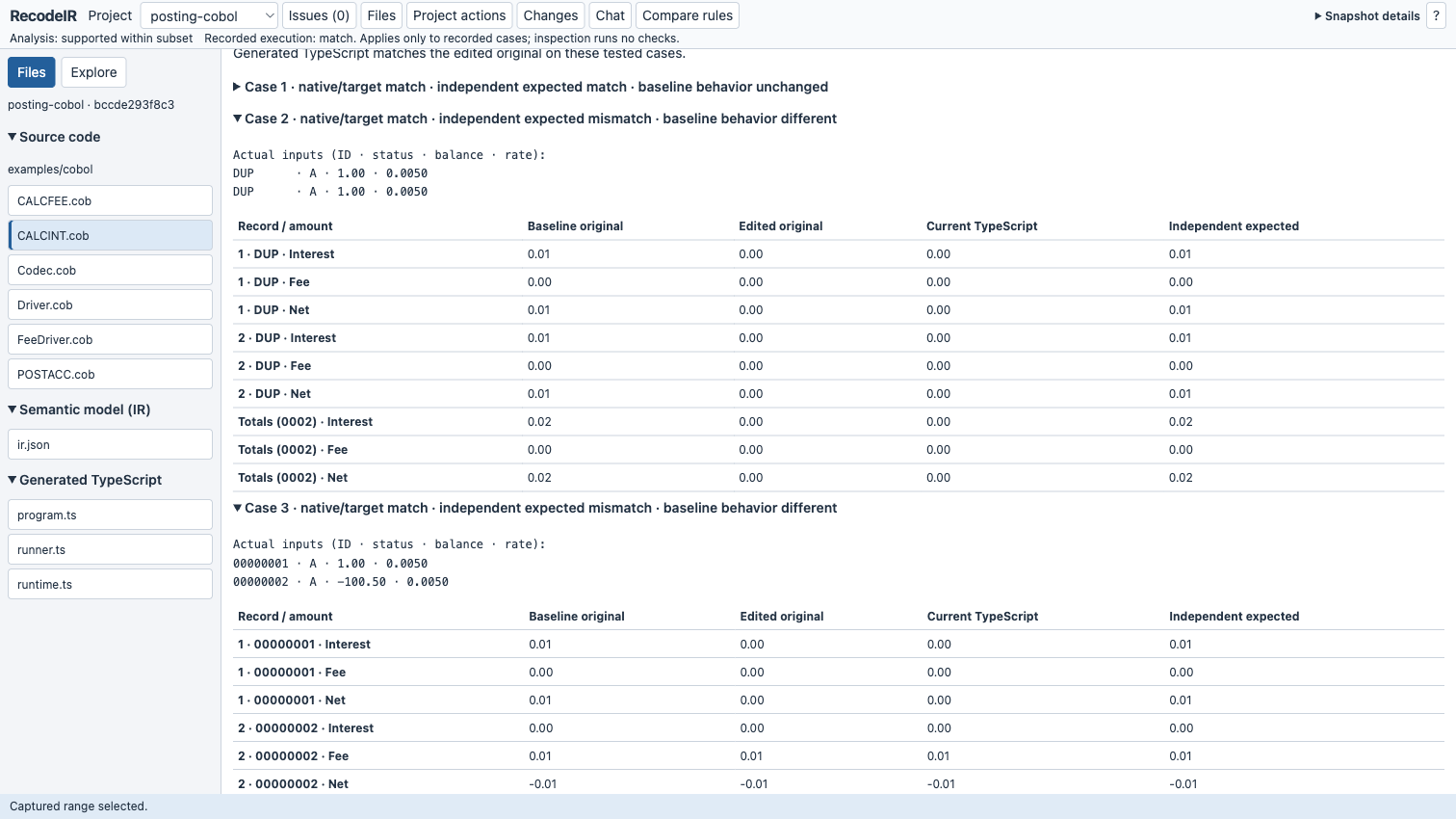The height and width of the screenshot is (819, 1456).
Task: Open the Project actions menu
Action: [459, 15]
